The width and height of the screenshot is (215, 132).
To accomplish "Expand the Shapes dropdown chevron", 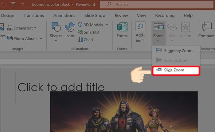I will 56,41.
